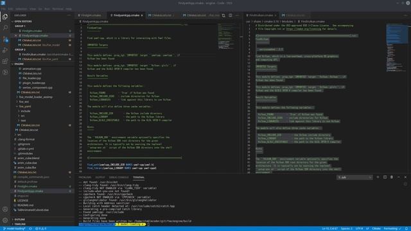Open vertex_component.cpp in the explorer
Image resolution: width=411 pixels, height=231 pixels.
[37, 87]
